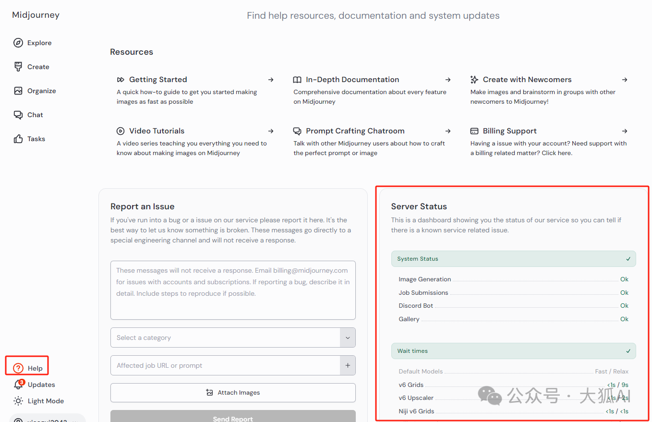Click the arrow beside Billing Support
Screen dimensions: 652x422
625,131
